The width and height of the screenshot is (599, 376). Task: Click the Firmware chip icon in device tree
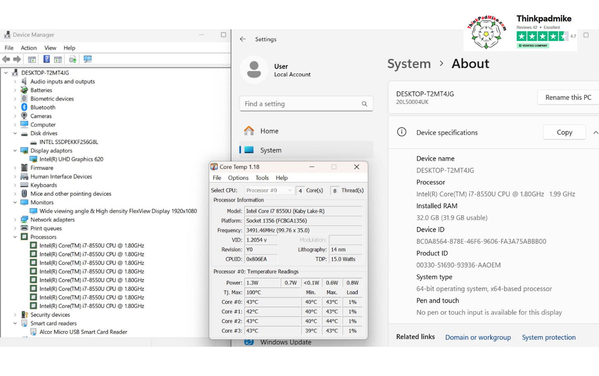click(24, 168)
